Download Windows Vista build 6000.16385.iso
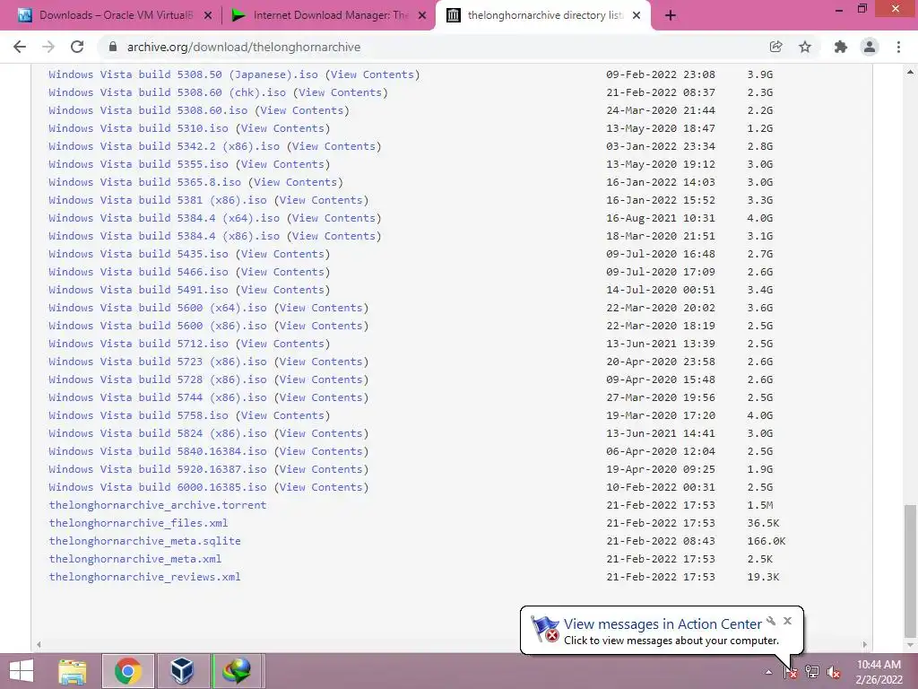918x689 pixels. click(x=158, y=487)
